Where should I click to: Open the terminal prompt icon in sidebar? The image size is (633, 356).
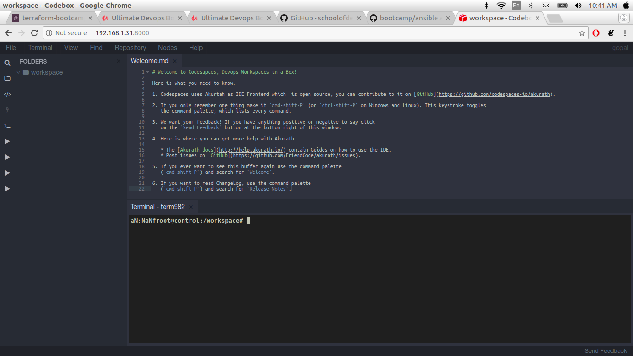click(x=7, y=126)
